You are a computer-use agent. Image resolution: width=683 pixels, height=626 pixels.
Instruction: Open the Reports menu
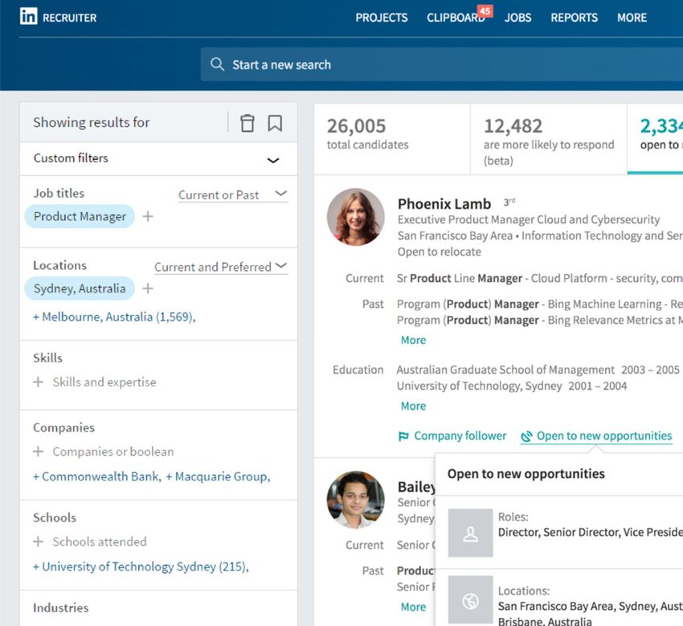(574, 18)
